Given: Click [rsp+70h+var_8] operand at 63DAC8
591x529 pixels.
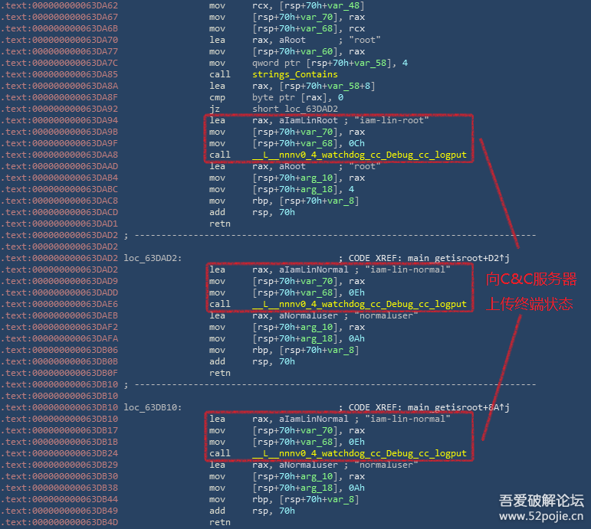Looking at the screenshot, I should click(x=319, y=201).
